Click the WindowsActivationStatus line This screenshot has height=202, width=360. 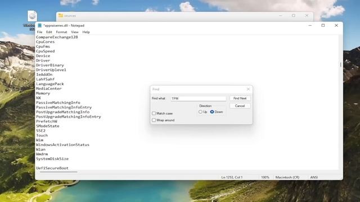point(62,145)
